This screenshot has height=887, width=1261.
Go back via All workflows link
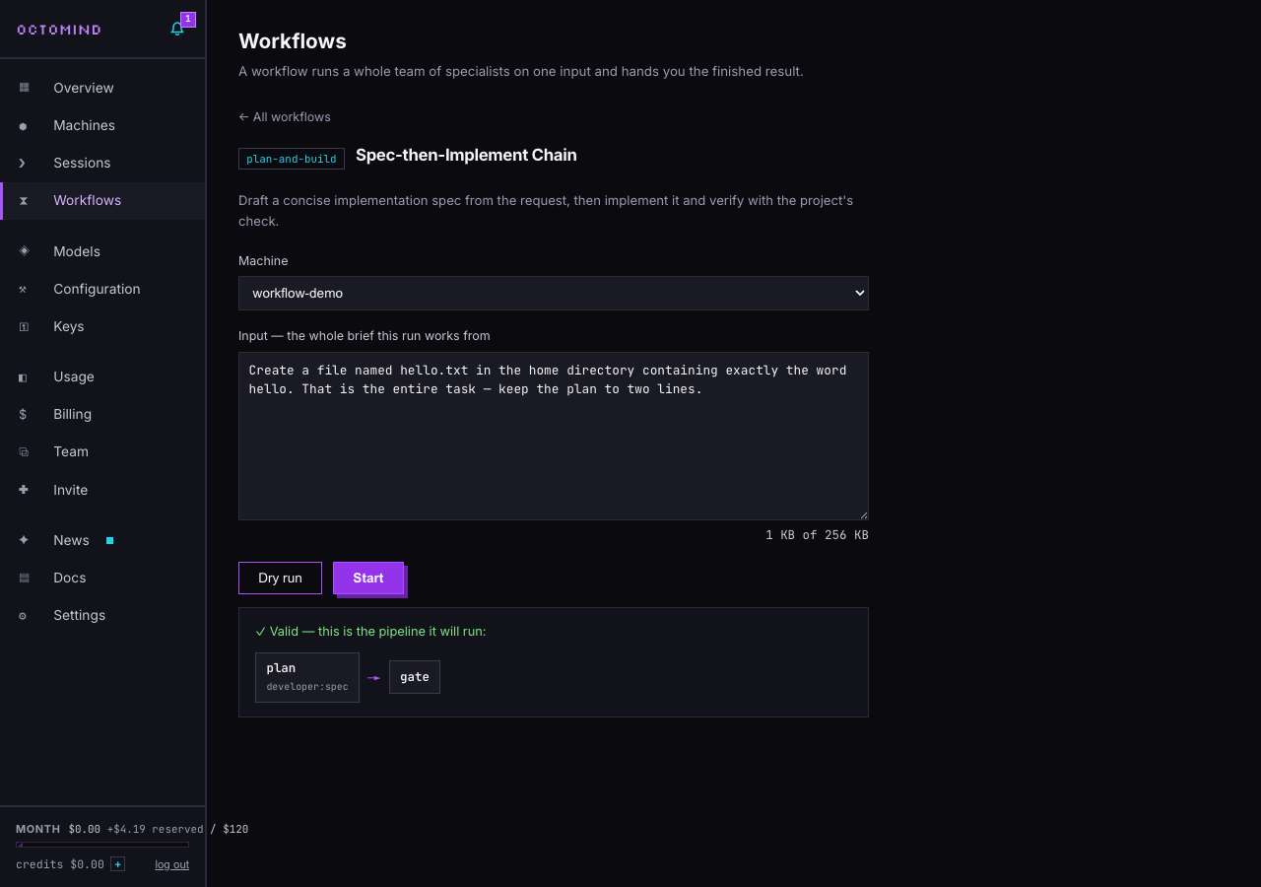coord(285,116)
